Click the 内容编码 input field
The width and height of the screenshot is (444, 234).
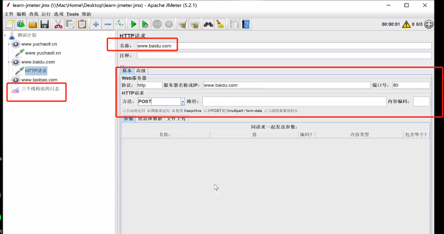(422, 102)
